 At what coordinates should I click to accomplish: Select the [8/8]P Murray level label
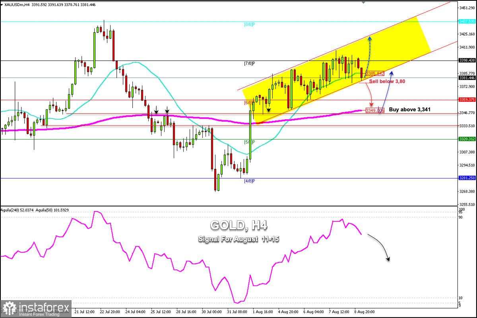[249, 24]
